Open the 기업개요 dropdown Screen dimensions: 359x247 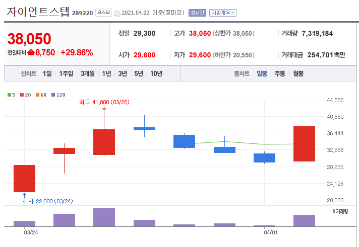click(x=222, y=13)
